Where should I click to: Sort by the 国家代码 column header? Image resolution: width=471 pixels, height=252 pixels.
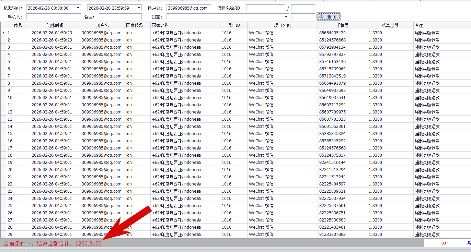138,25
